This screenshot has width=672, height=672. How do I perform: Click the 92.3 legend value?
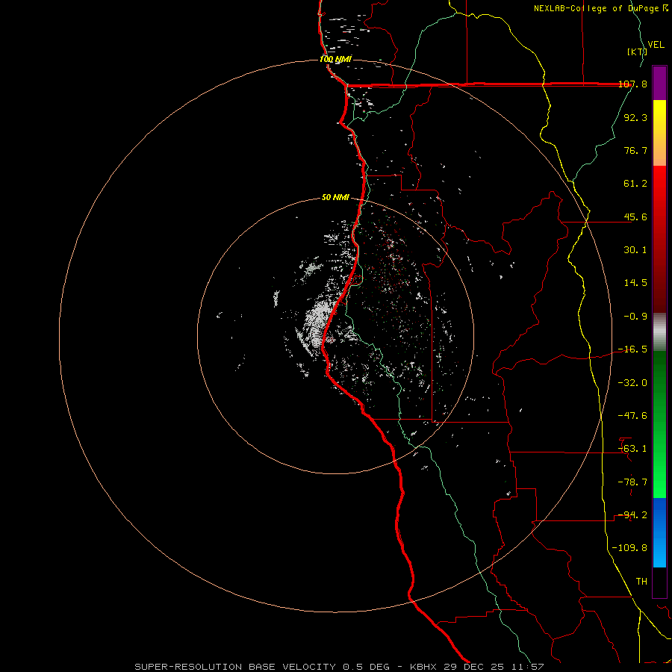635,117
